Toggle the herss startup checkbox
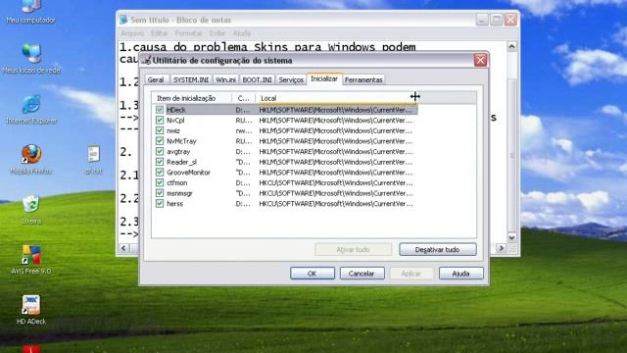Image resolution: width=627 pixels, height=353 pixels. [x=160, y=203]
